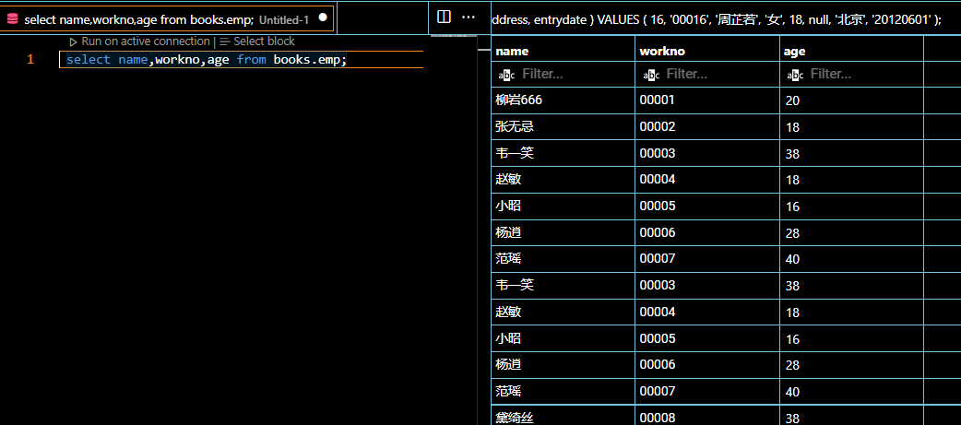
Task: Click the database icon on the editor tab
Action: tap(12, 19)
